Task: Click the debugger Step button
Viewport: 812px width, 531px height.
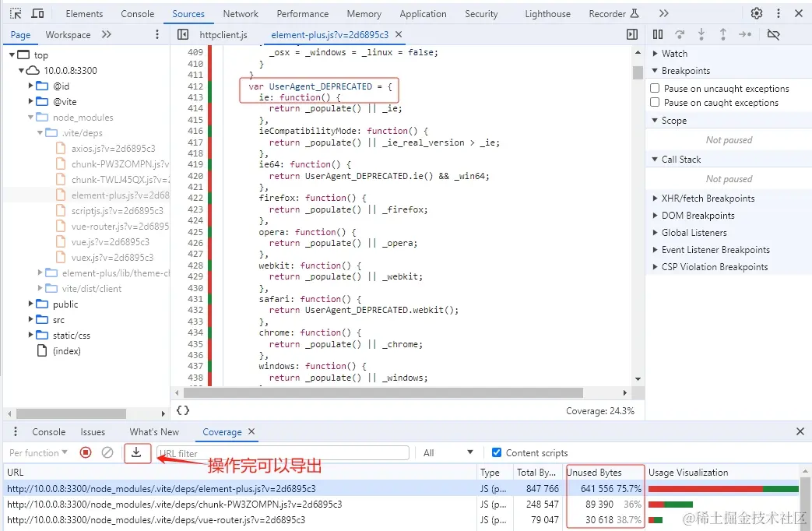Action: pyautogui.click(x=745, y=35)
